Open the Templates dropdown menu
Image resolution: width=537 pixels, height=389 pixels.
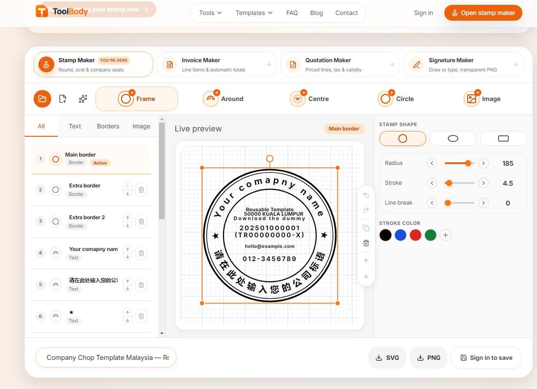[254, 13]
